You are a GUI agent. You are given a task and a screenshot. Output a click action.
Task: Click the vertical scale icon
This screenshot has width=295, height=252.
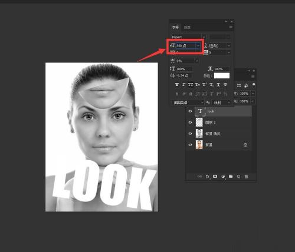point(172,69)
